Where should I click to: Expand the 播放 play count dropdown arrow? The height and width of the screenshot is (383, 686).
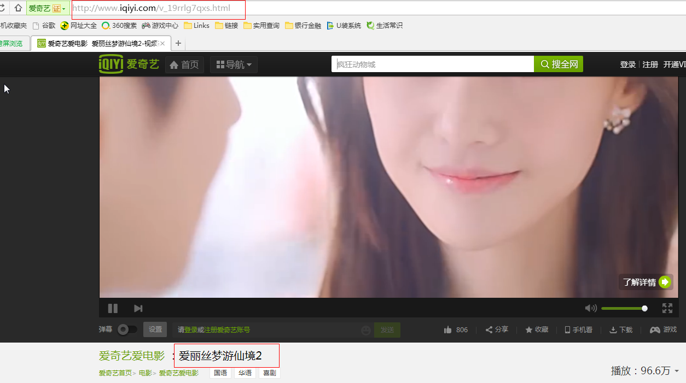(677, 372)
